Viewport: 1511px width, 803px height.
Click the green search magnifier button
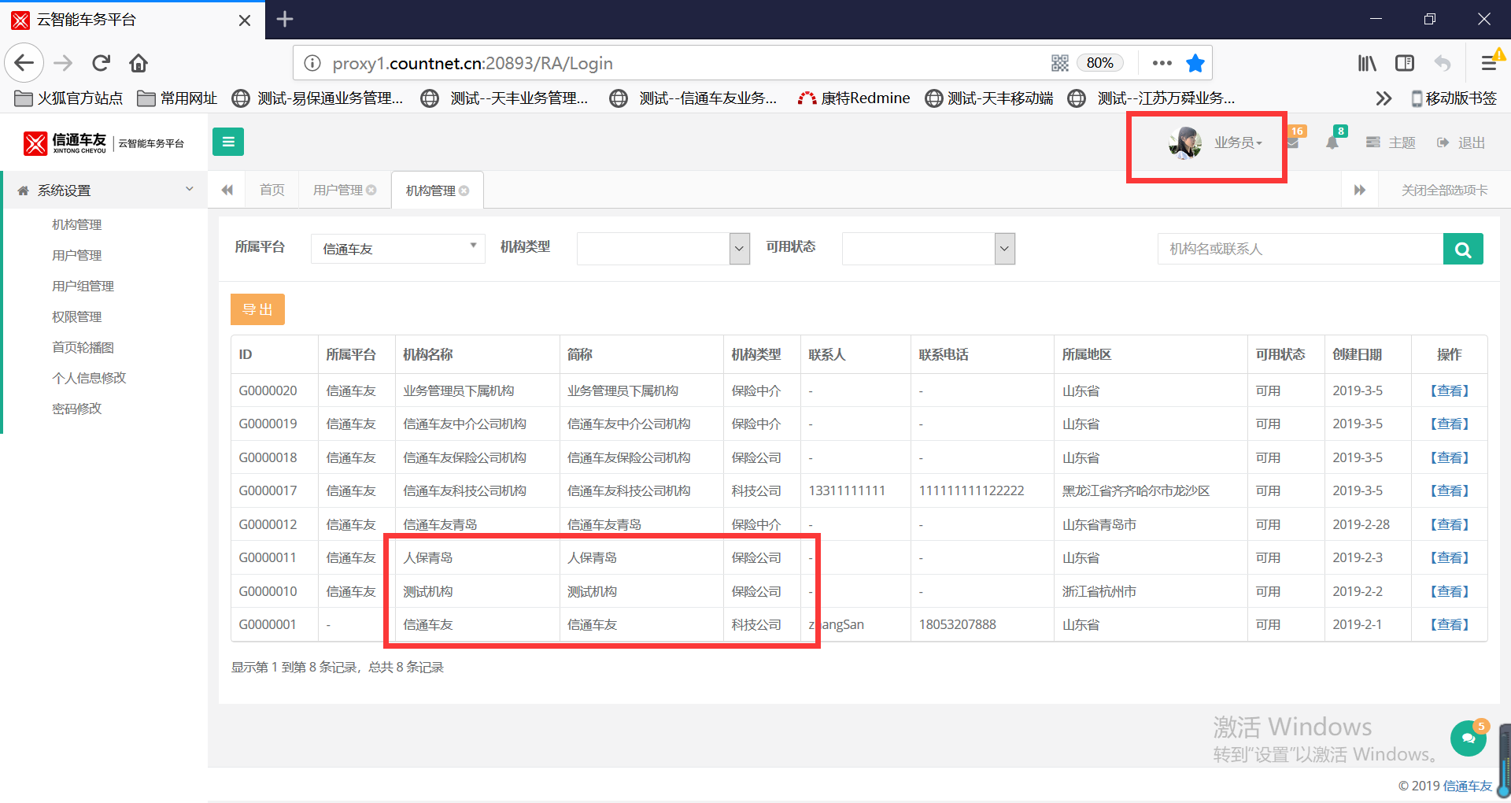click(1463, 250)
